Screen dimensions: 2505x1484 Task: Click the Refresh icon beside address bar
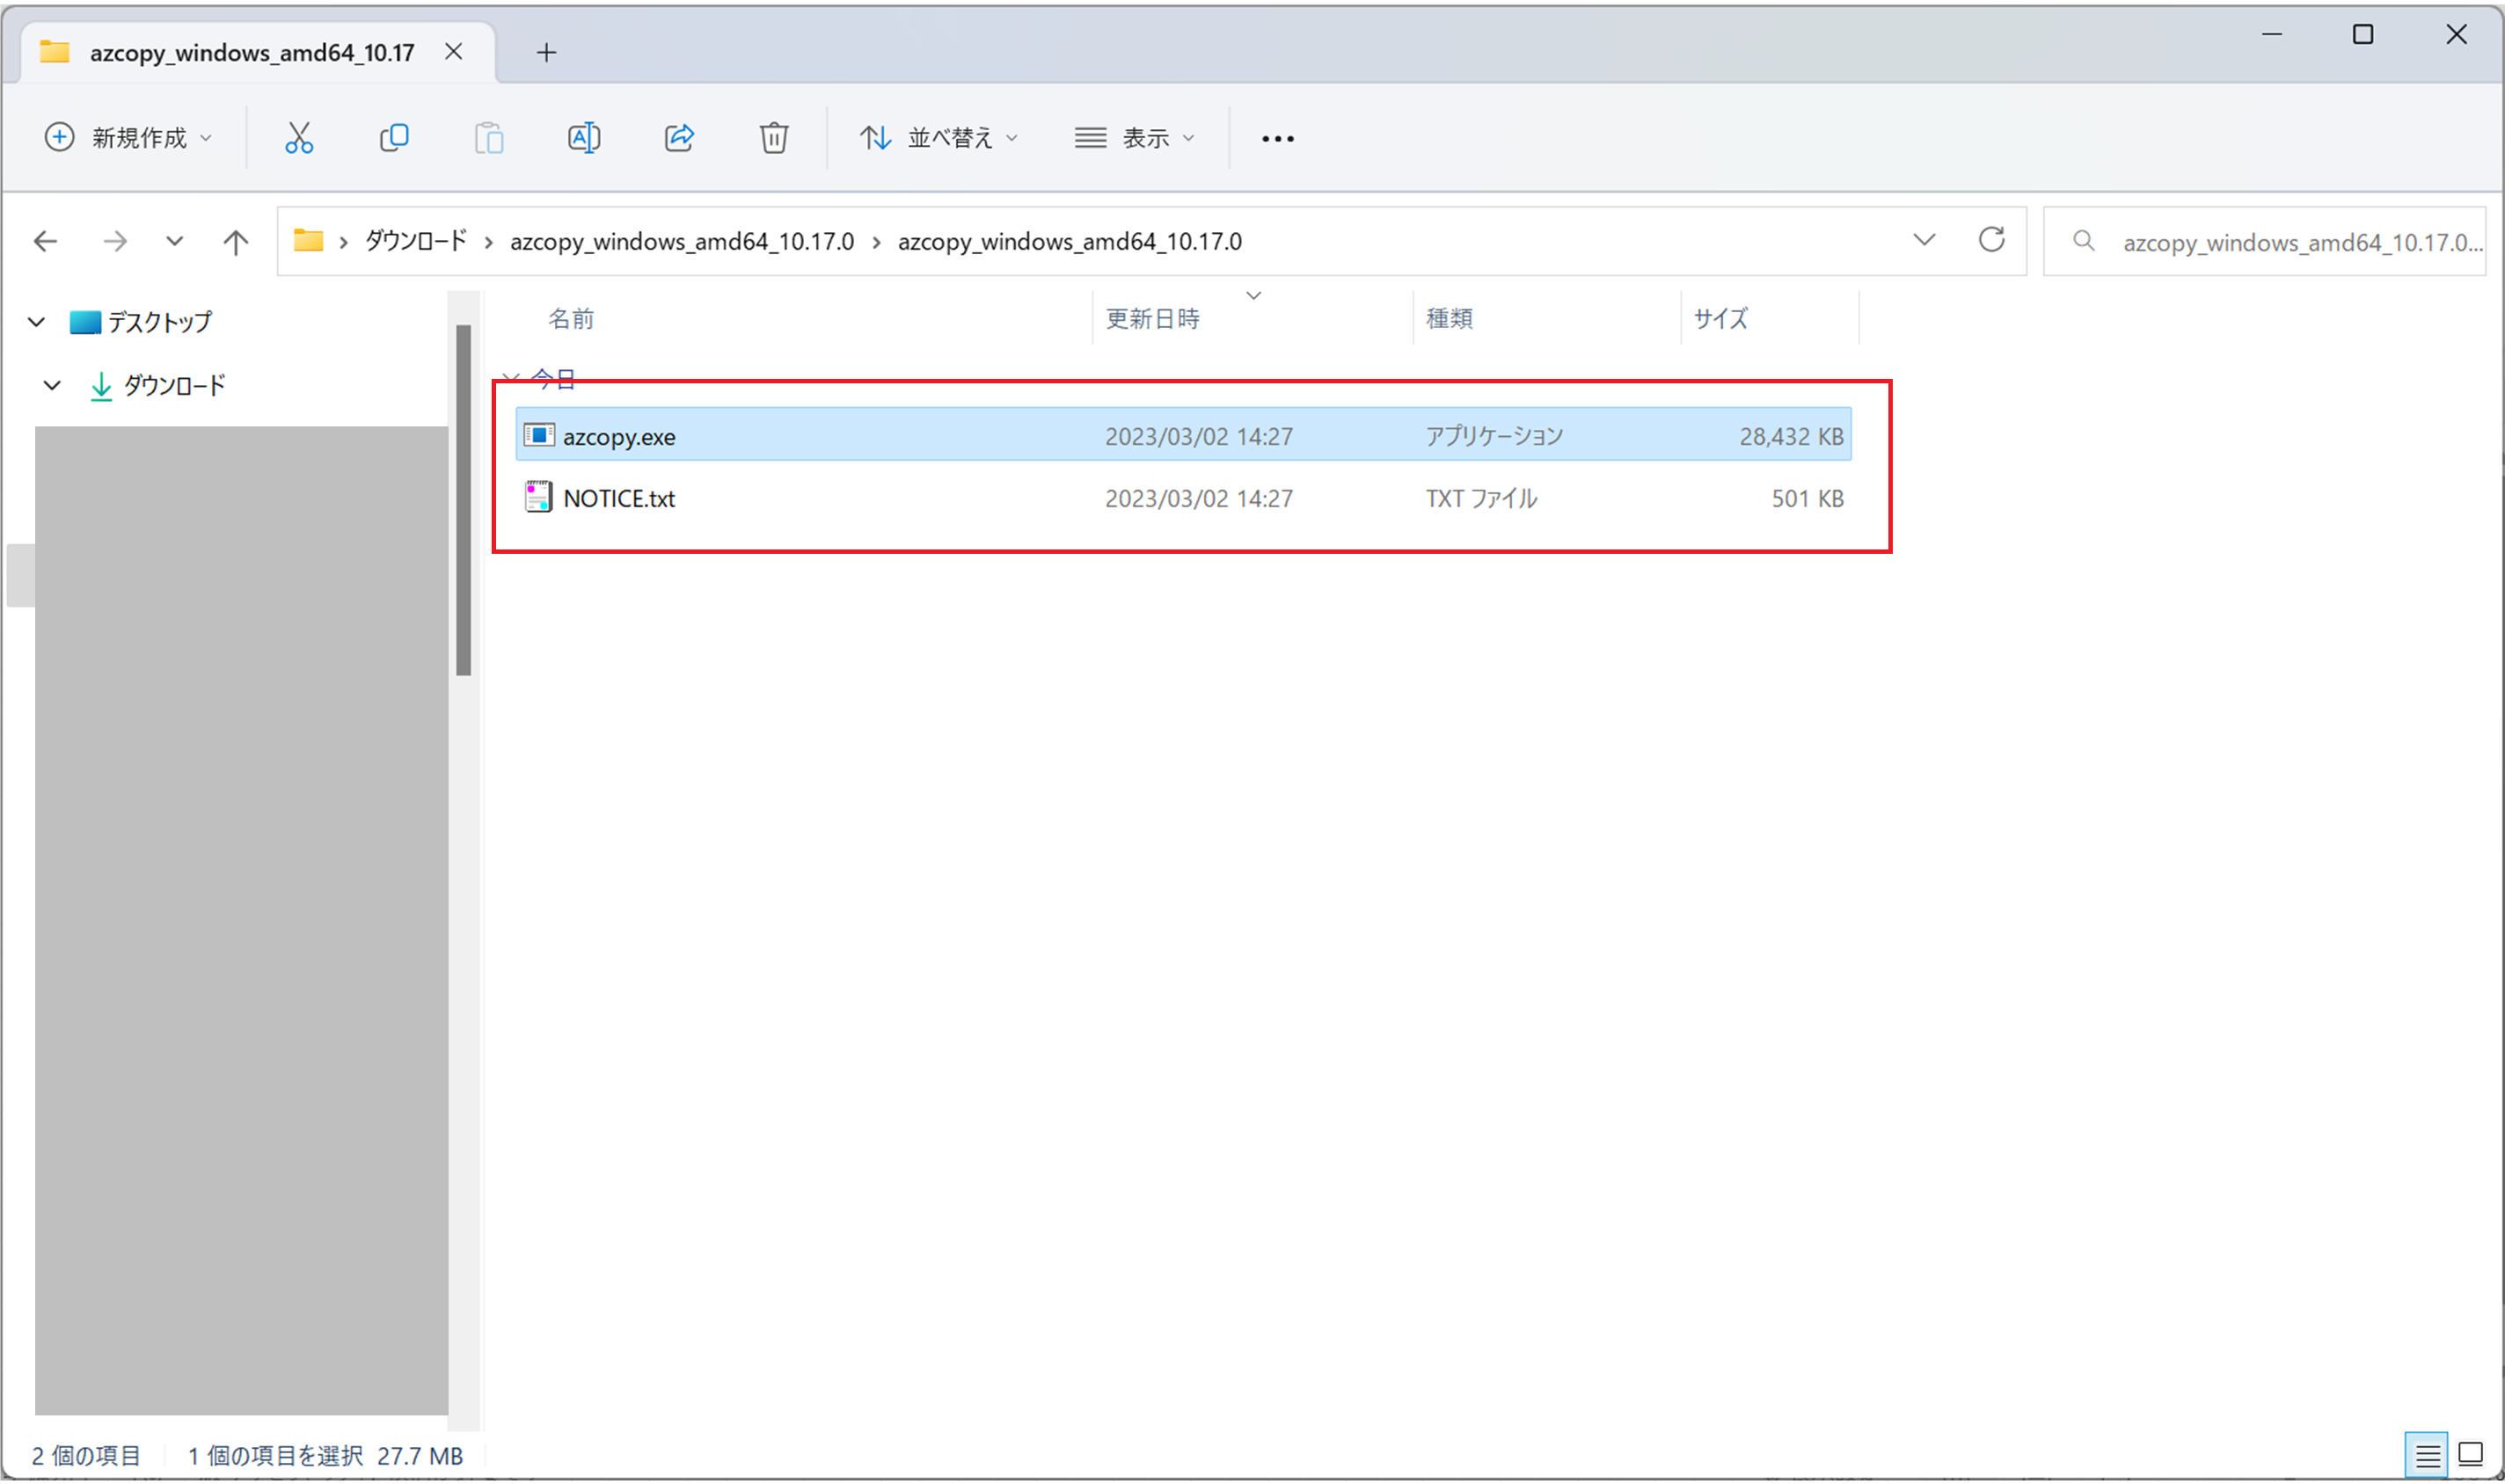click(1990, 240)
